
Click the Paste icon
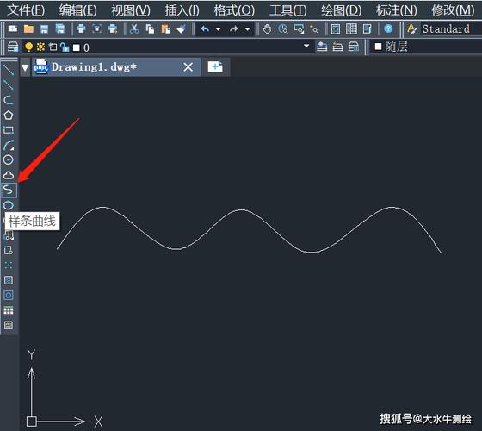tap(165, 29)
